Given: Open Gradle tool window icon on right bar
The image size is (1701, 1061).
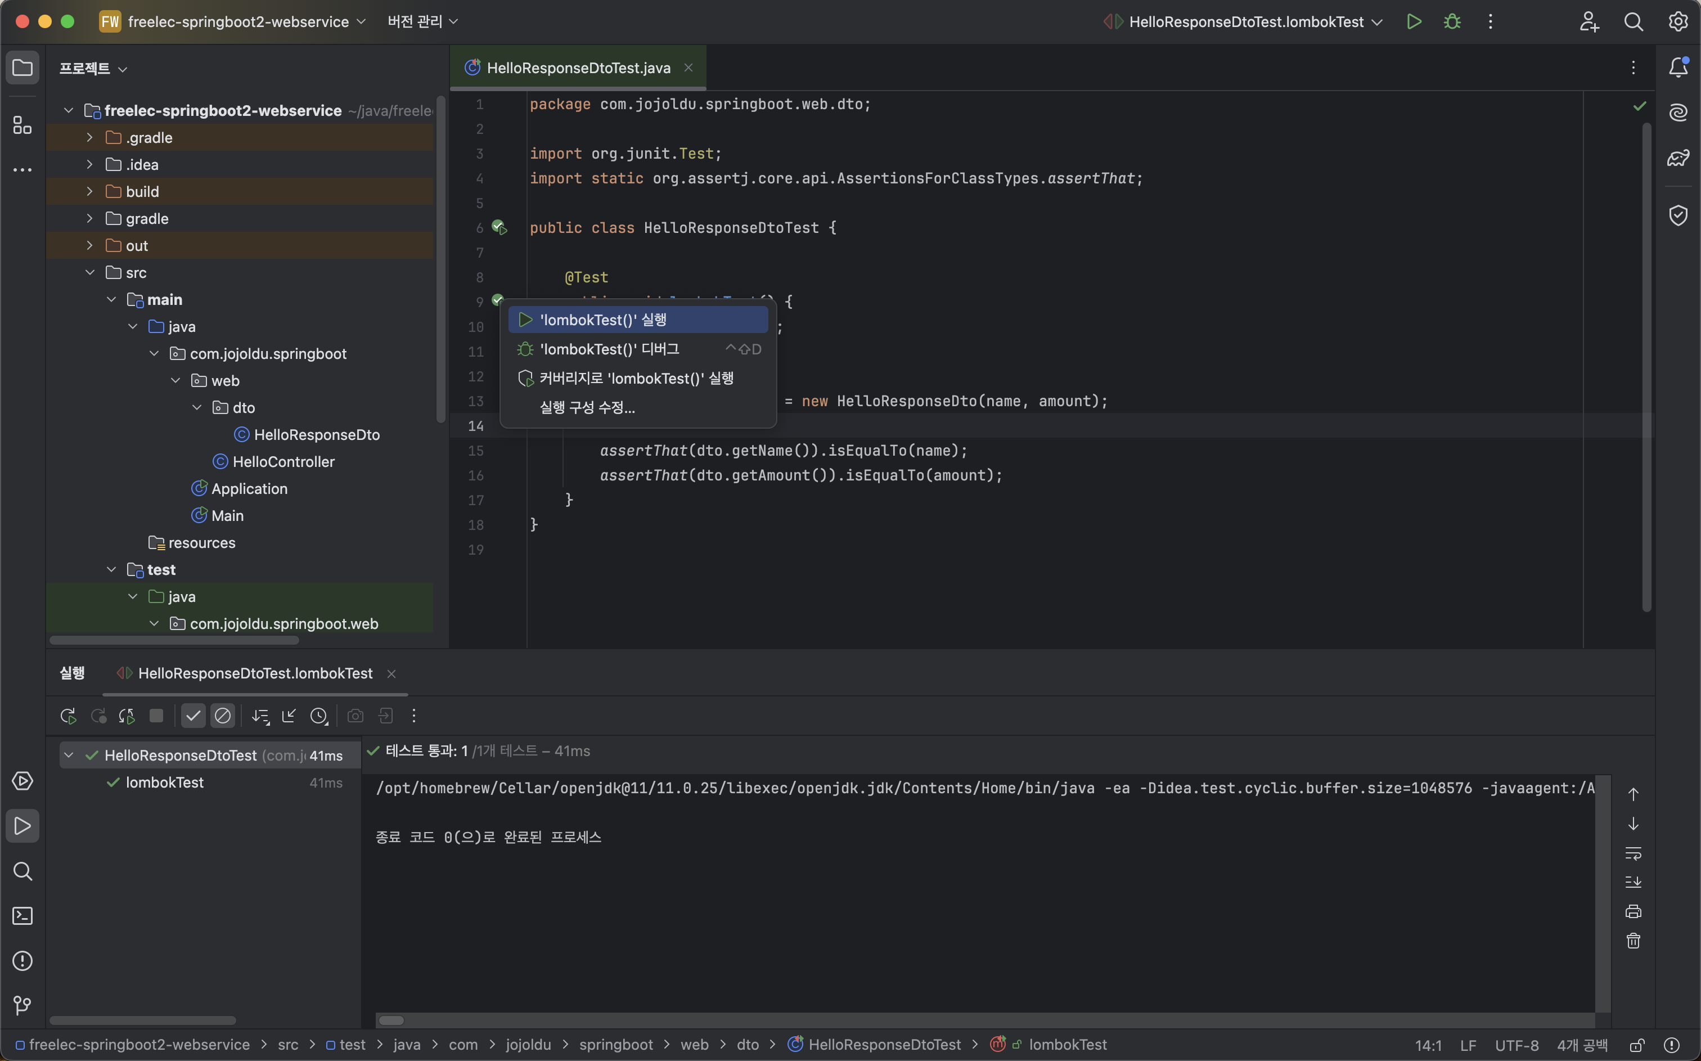Looking at the screenshot, I should pyautogui.click(x=1678, y=158).
